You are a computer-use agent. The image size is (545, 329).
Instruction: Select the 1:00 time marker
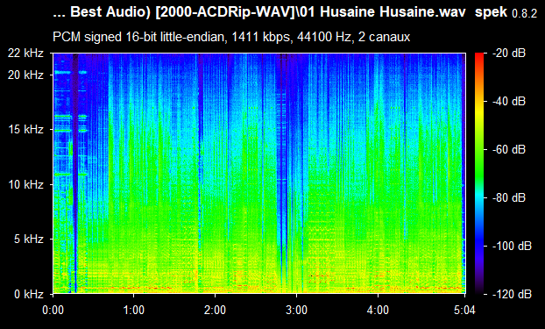134,310
